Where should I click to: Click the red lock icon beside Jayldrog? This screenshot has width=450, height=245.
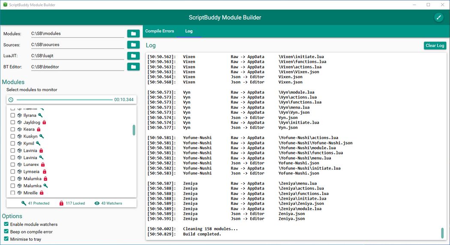click(x=44, y=122)
